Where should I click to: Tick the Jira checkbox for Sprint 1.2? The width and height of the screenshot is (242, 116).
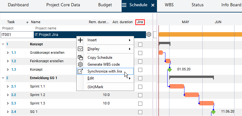pyautogui.click(x=140, y=95)
